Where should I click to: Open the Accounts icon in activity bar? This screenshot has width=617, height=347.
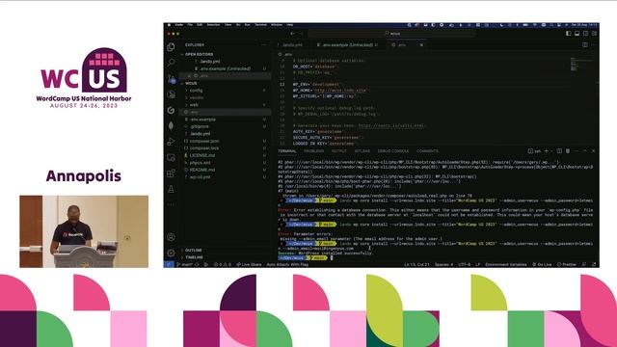[x=172, y=237]
